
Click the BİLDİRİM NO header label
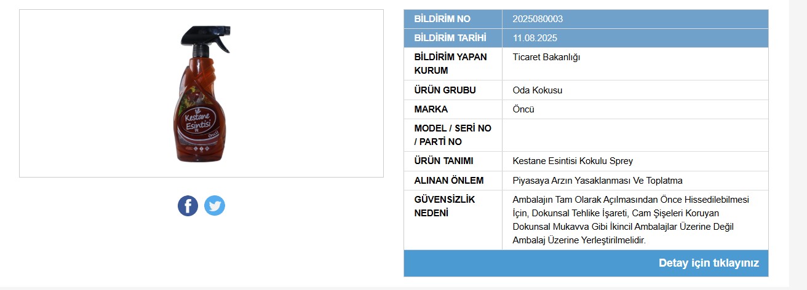point(442,19)
